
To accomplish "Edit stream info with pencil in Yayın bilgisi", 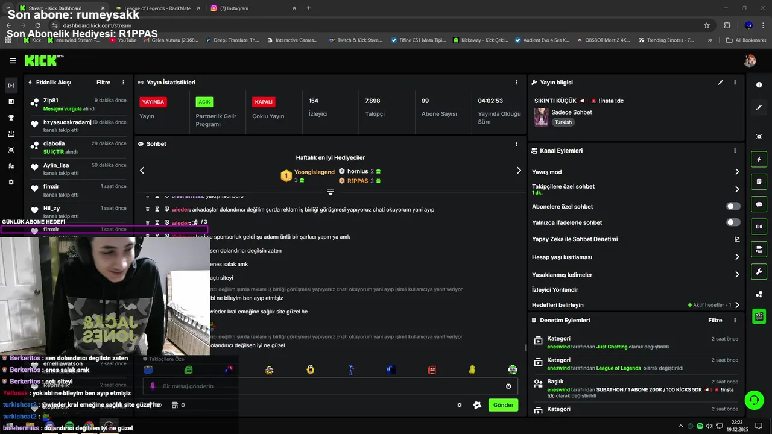I will [720, 83].
